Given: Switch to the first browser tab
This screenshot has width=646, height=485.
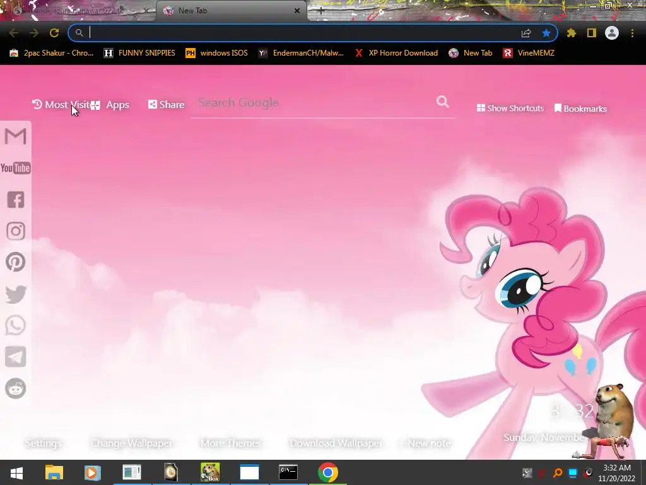Looking at the screenshot, I should pos(78,11).
